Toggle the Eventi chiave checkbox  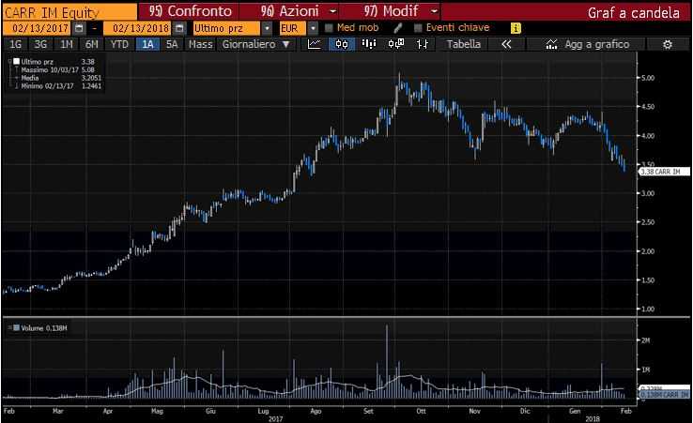point(417,28)
